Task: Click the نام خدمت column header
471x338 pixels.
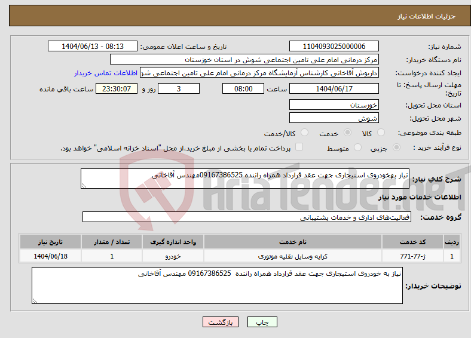Action: coord(293,242)
